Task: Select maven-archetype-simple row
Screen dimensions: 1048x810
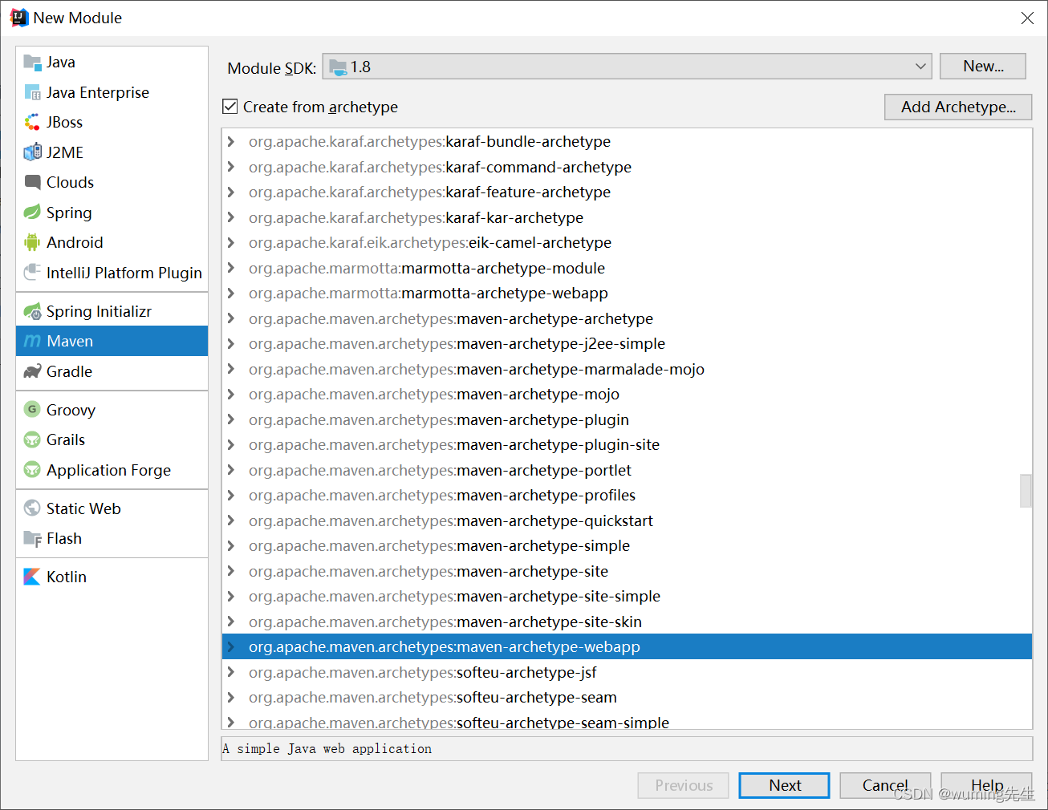Action: click(627, 546)
